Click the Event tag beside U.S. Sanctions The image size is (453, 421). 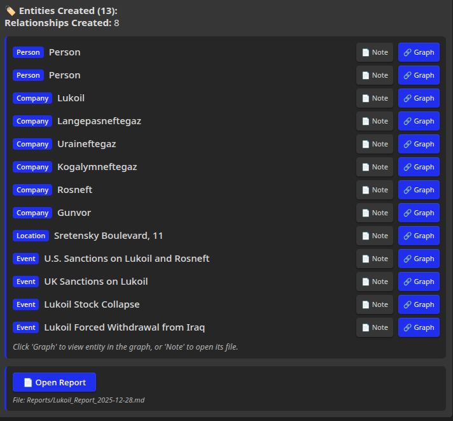point(25,259)
